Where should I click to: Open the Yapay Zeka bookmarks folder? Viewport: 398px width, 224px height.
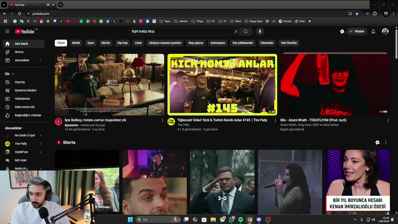tap(254, 21)
